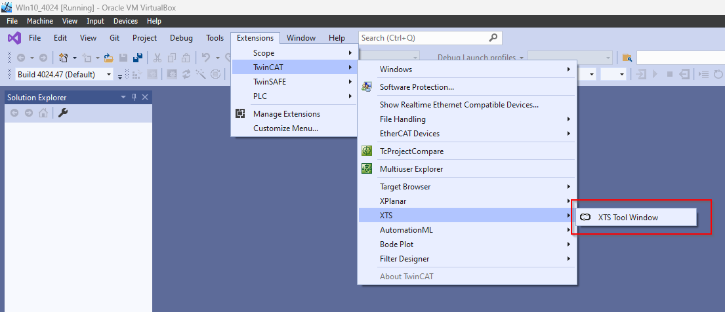Click the Visual Studio logo icon
The width and height of the screenshot is (725, 312).
[14, 38]
